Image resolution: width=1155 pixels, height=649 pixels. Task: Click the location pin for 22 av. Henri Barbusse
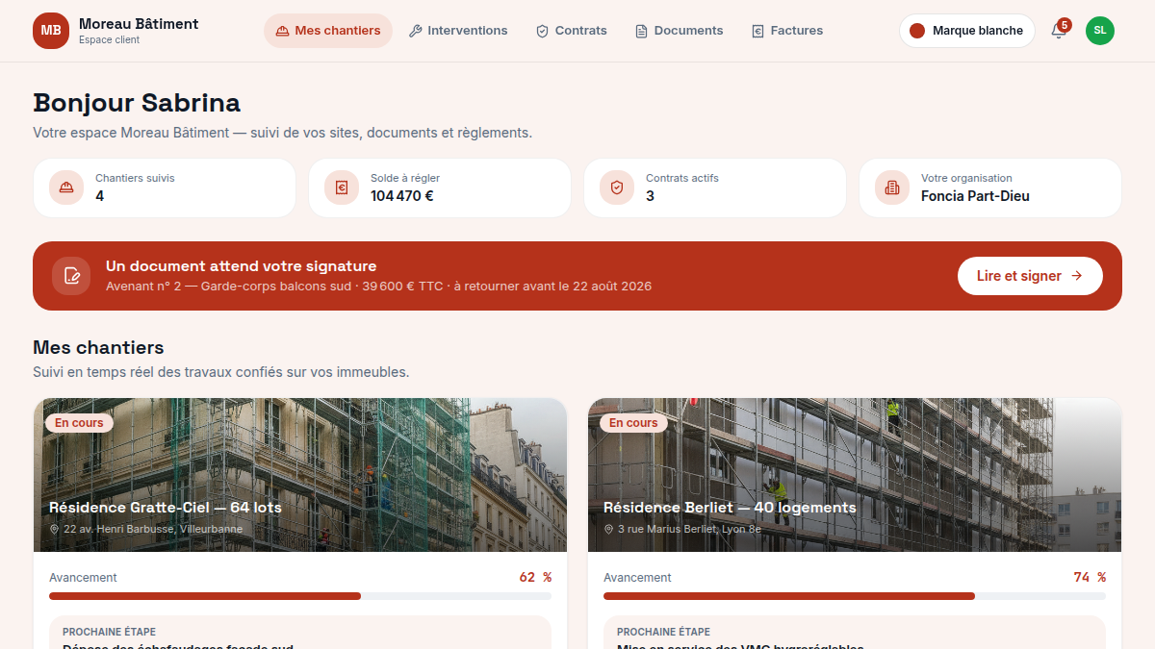pyautogui.click(x=55, y=530)
